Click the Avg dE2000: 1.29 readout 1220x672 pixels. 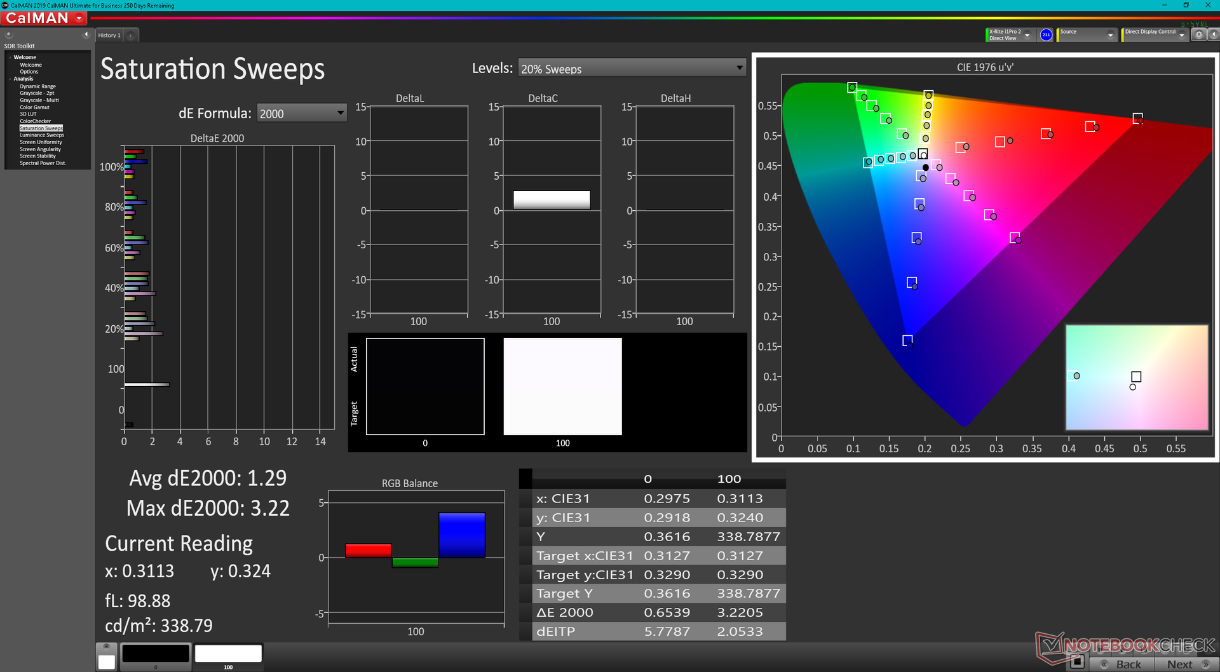pyautogui.click(x=208, y=478)
